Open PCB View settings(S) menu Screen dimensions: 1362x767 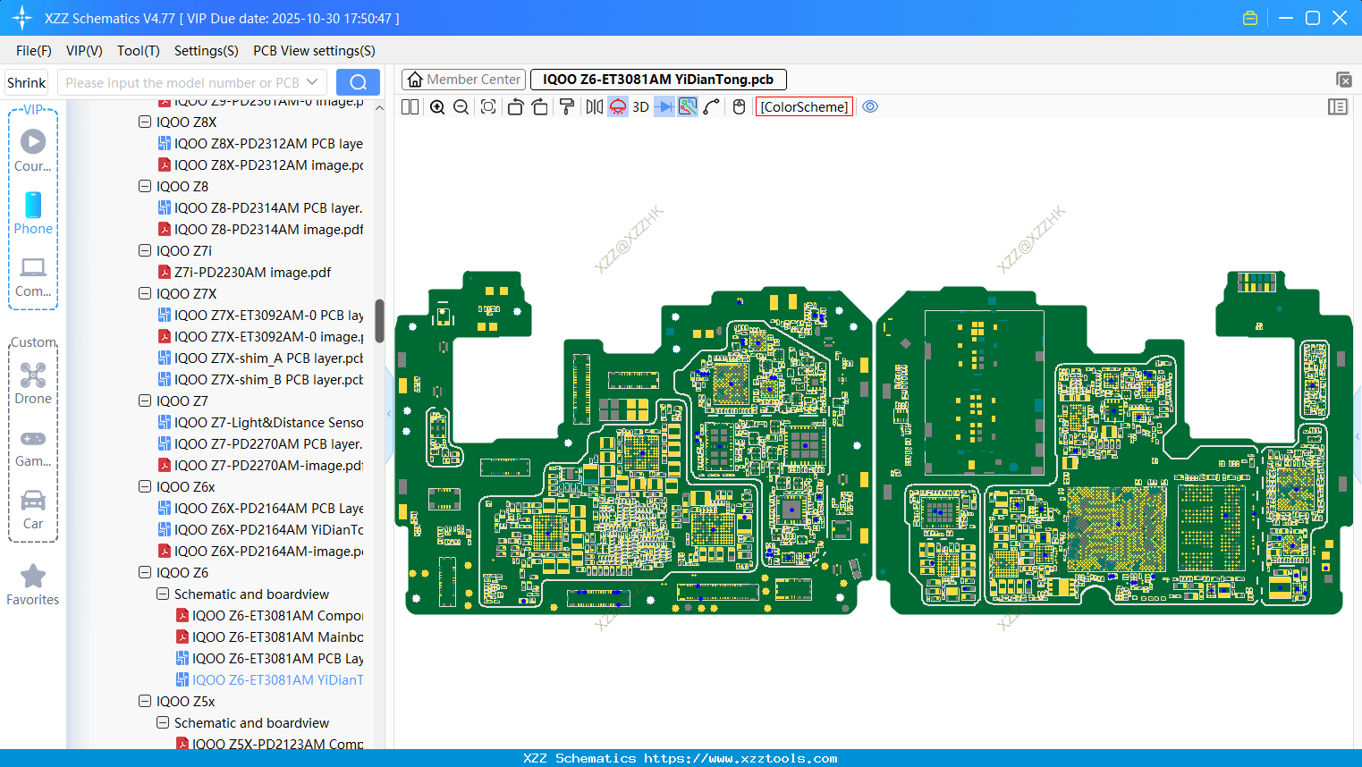pos(315,51)
